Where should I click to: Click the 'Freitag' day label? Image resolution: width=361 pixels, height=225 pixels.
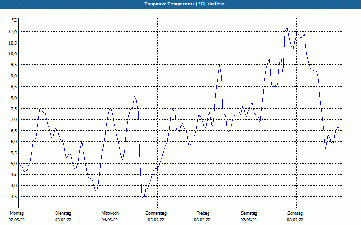(203, 213)
